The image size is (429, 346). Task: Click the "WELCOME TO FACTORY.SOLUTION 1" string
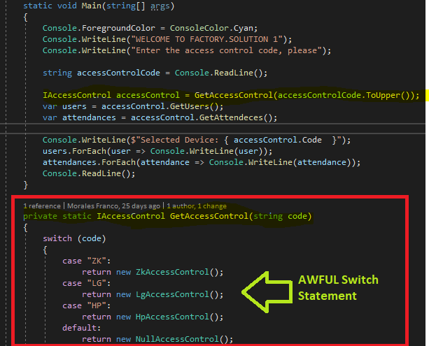coord(207,39)
